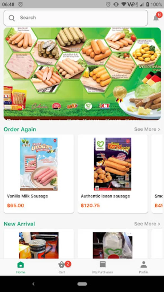Open My Purchases icon

click(x=103, y=264)
